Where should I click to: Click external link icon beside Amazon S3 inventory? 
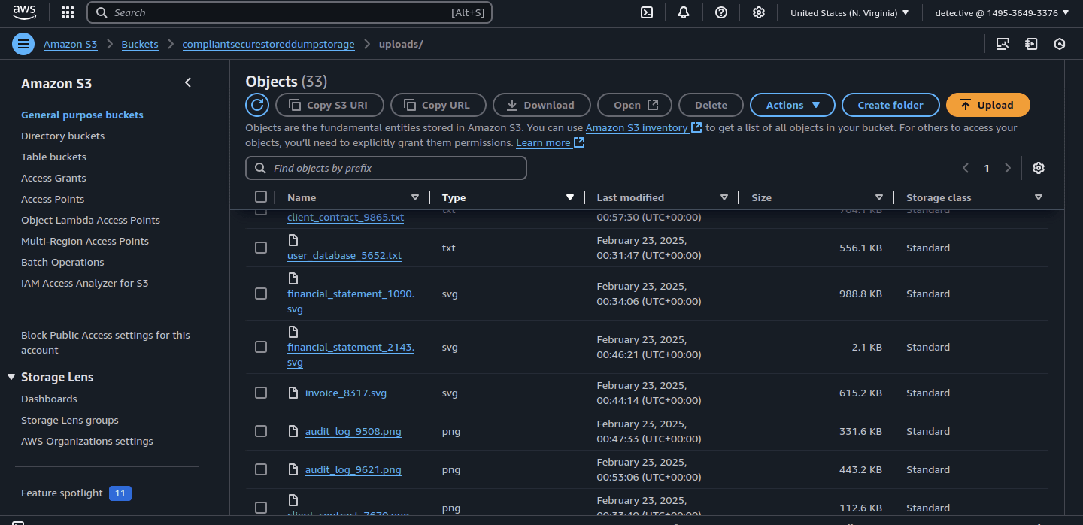697,127
